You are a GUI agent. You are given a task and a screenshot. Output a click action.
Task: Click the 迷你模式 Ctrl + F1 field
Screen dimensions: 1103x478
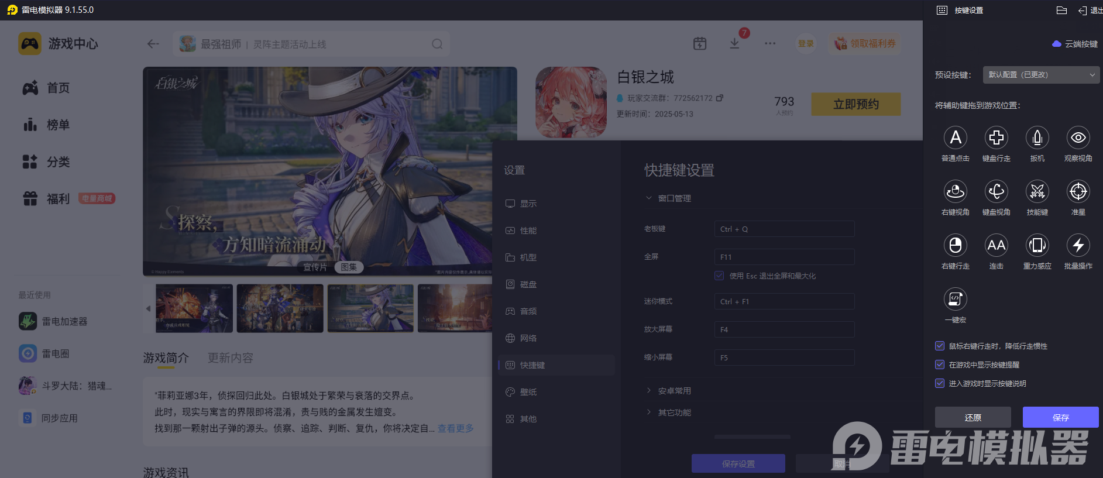pyautogui.click(x=785, y=301)
